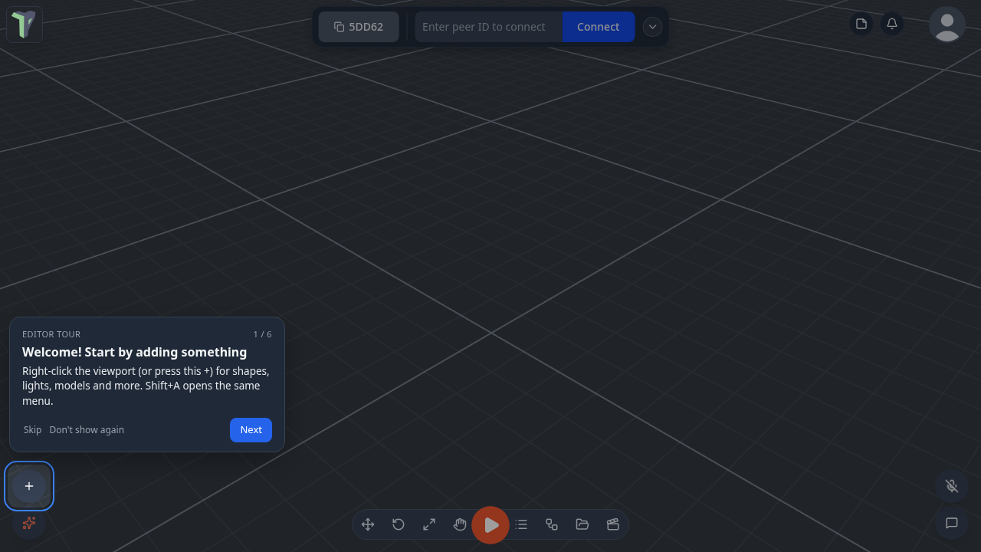This screenshot has height=552, width=981.
Task: Select the rotate tool
Action: pos(399,524)
